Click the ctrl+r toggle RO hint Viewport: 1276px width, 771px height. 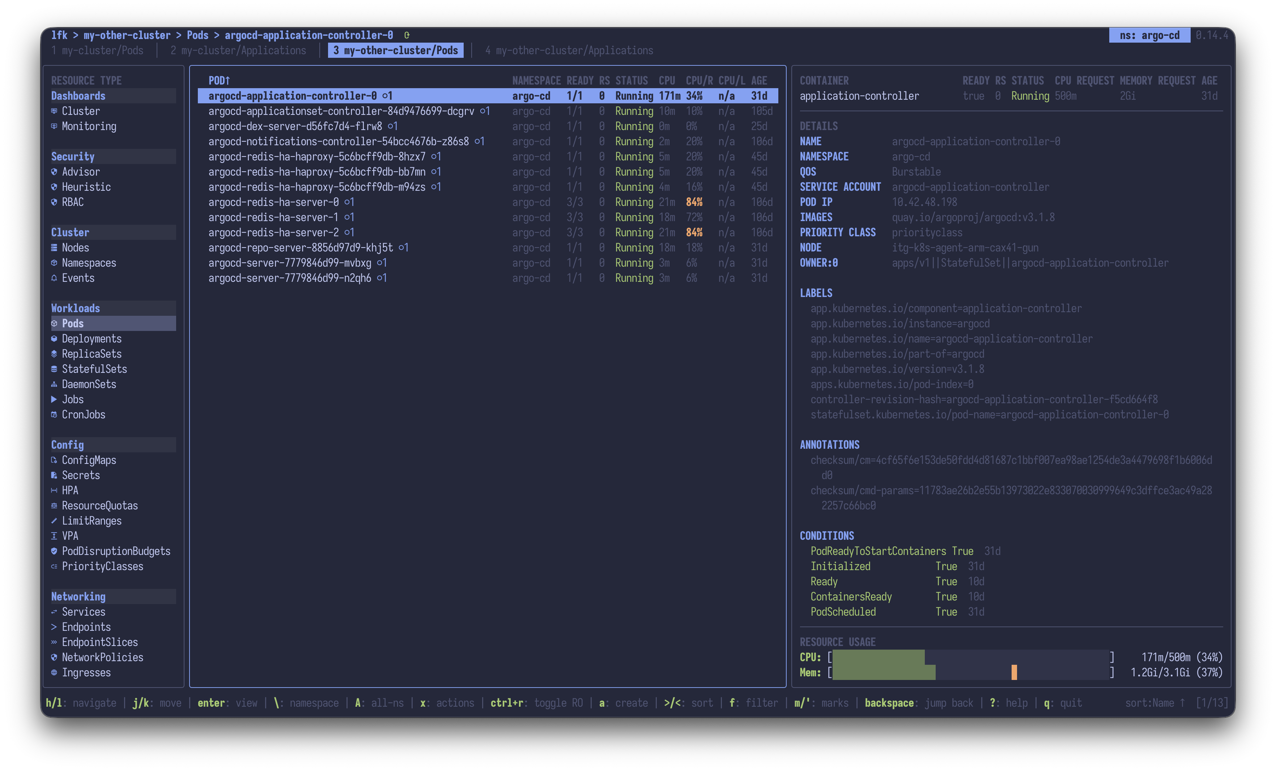pos(536,703)
